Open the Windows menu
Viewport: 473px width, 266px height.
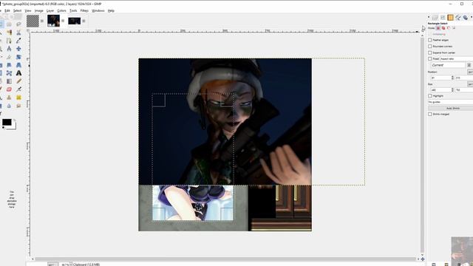(x=98, y=10)
